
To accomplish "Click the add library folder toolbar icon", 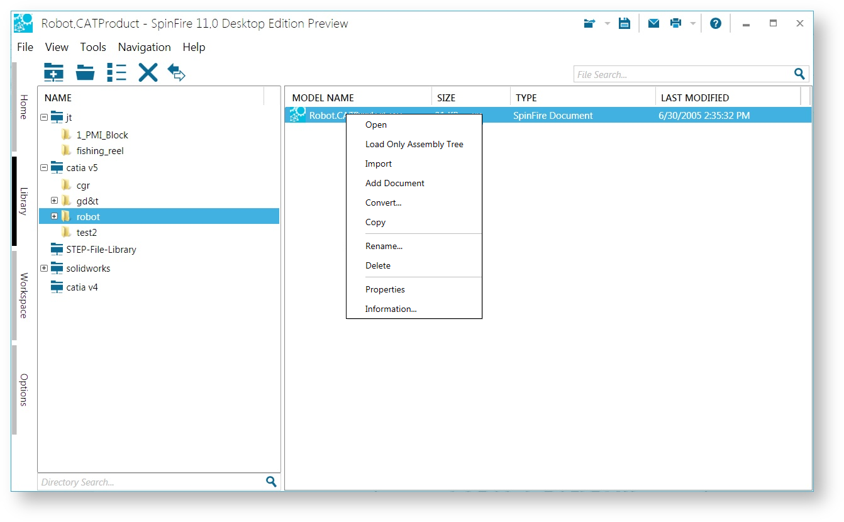I will pyautogui.click(x=53, y=72).
